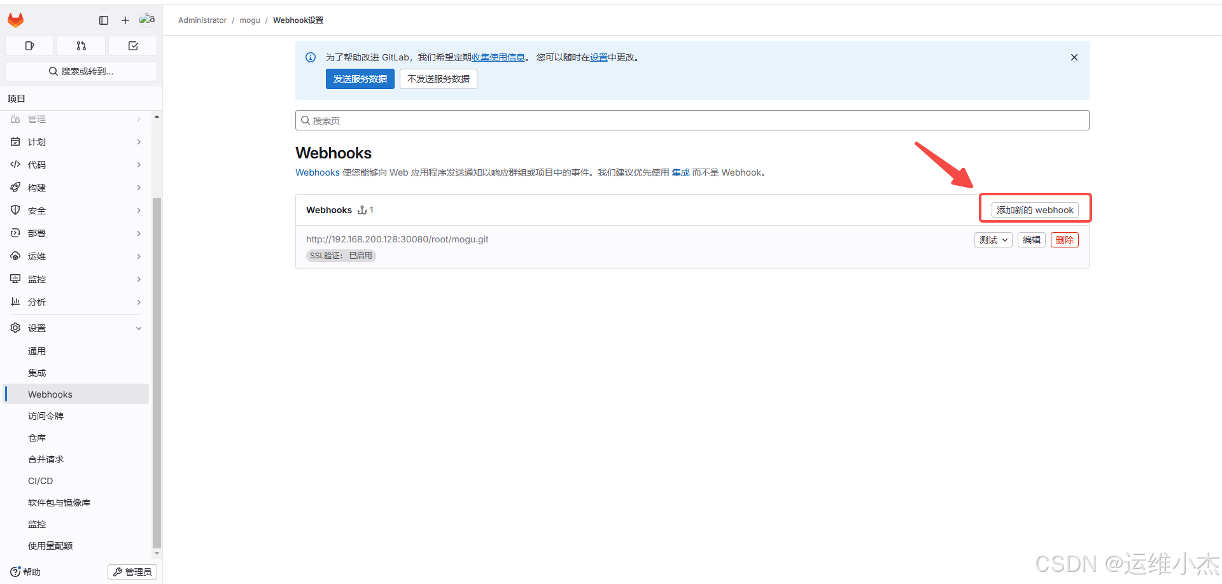Click the 代码 code brackets icon
The height and width of the screenshot is (584, 1222).
15,165
